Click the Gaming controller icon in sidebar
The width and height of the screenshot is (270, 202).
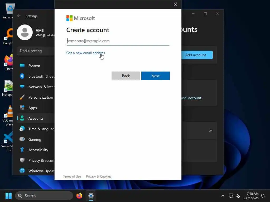tap(22, 139)
